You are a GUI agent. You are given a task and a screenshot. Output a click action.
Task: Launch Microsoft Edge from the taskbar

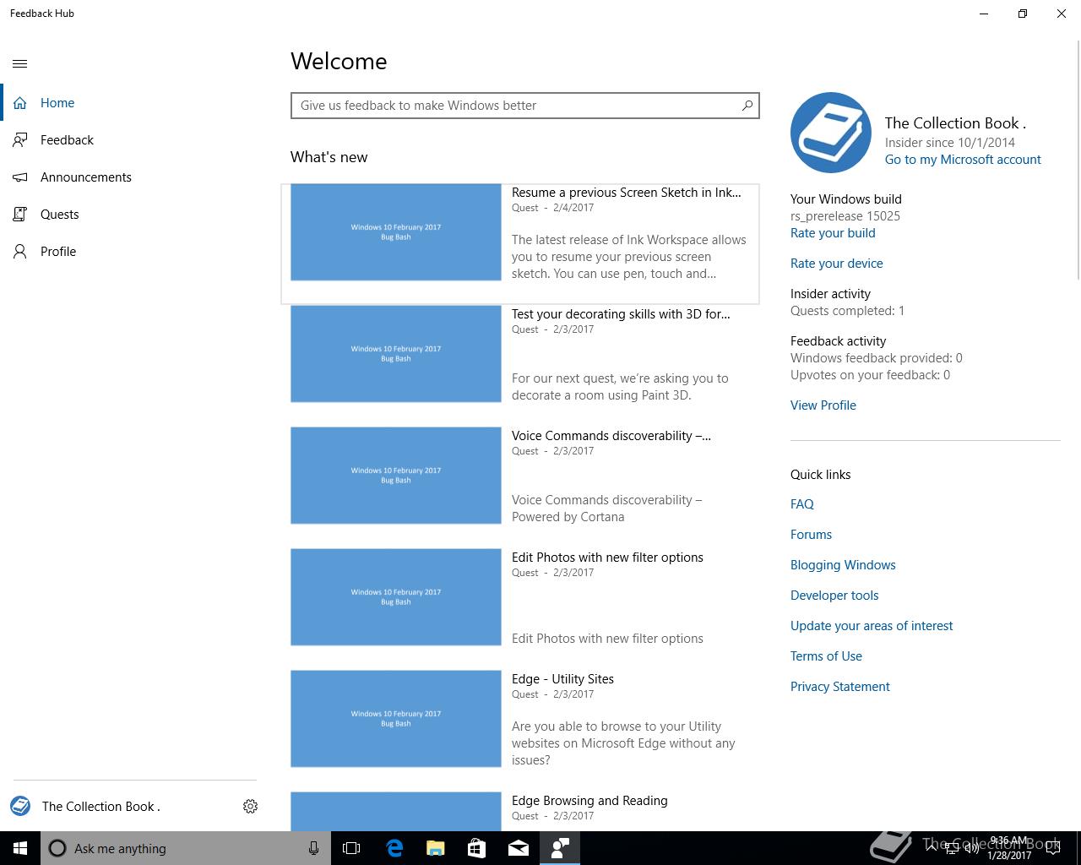394,848
